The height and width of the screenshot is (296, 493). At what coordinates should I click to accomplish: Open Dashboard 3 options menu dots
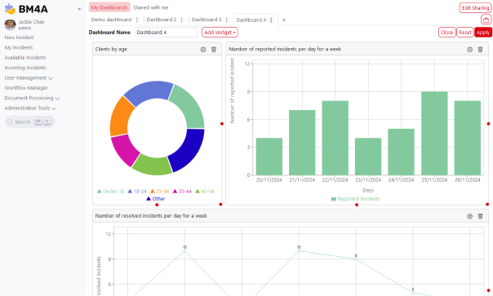226,20
